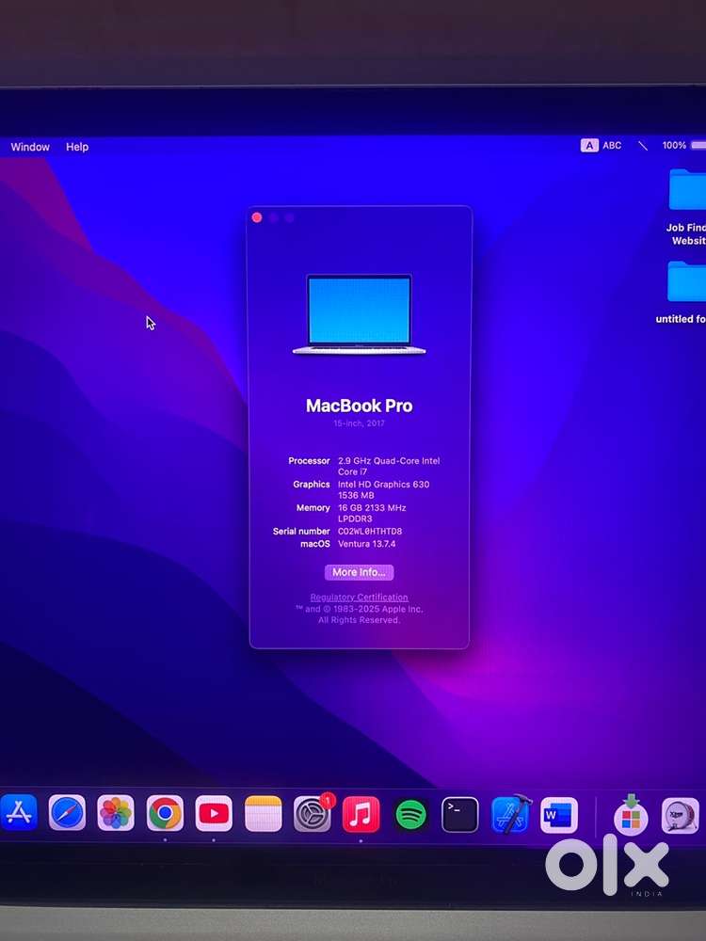Open the Regulatory Certification link
Viewport: 706px width, 941px height.
(359, 598)
